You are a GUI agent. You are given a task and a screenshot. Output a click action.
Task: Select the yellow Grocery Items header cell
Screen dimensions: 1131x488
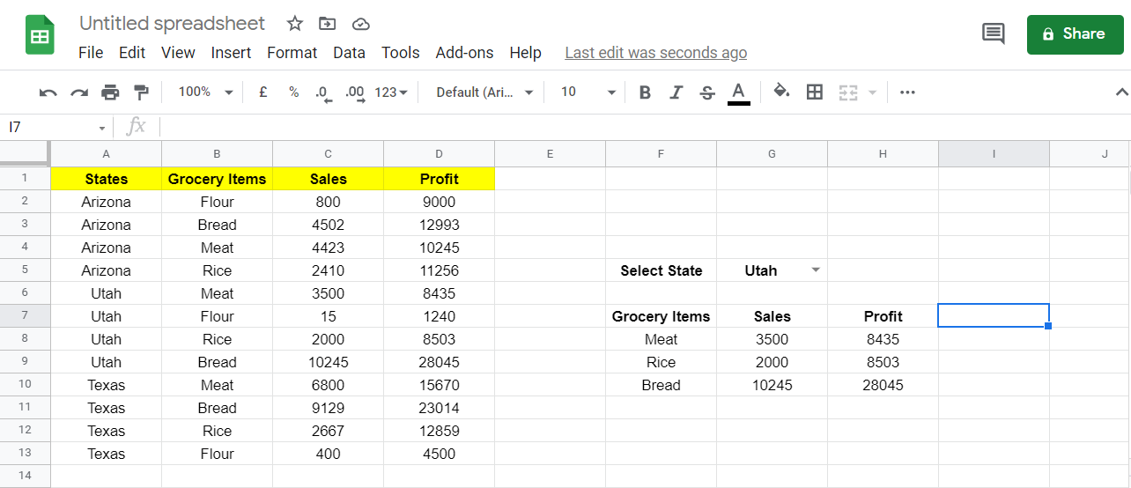tap(217, 179)
